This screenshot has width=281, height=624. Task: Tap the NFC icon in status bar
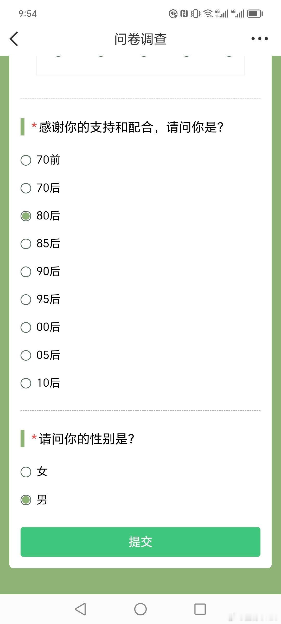pos(184,14)
